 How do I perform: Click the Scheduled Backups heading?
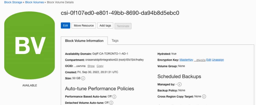[x=179, y=76]
